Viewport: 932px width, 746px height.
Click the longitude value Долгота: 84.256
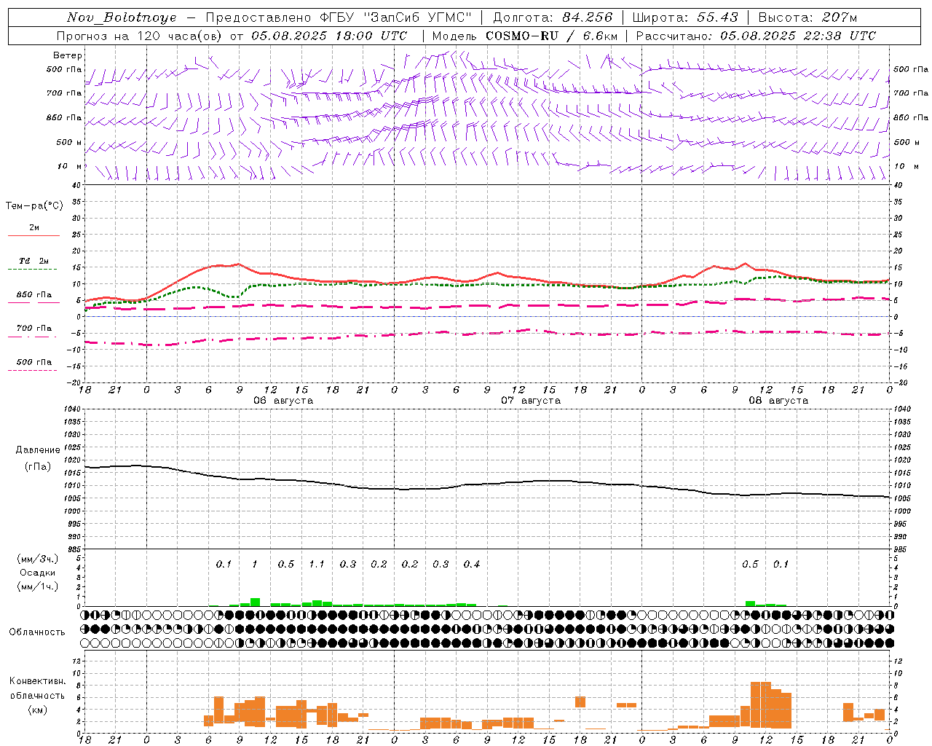pyautogui.click(x=553, y=17)
